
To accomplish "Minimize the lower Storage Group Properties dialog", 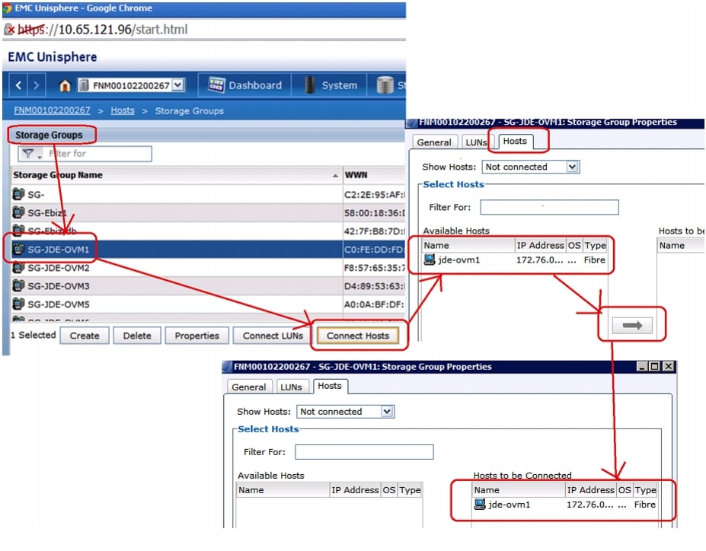I will 643,367.
